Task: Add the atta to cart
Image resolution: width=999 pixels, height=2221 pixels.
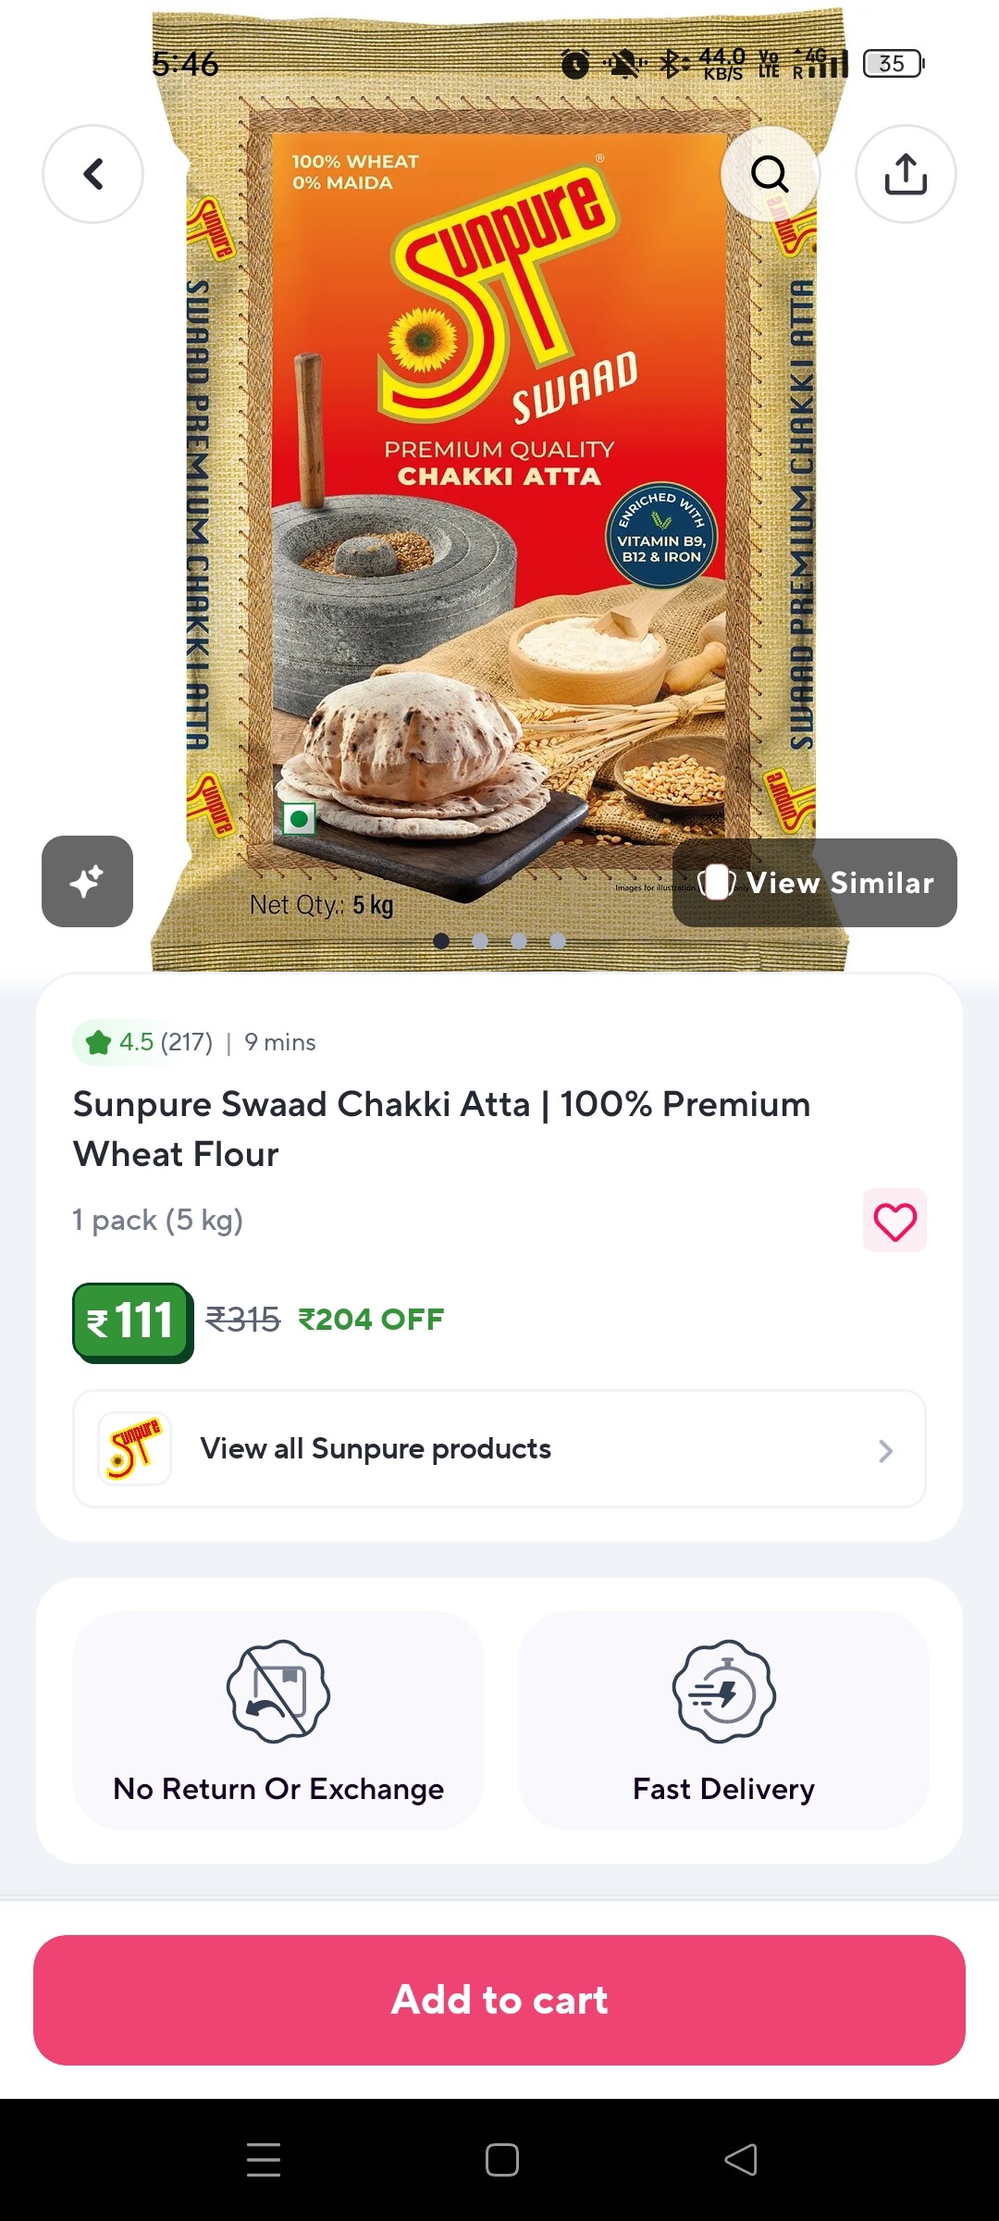Action: (499, 2000)
